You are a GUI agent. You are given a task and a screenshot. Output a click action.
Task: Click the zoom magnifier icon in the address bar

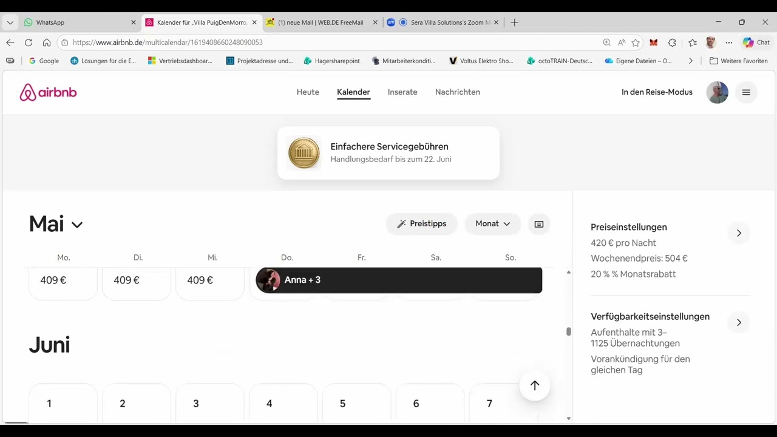(x=606, y=42)
